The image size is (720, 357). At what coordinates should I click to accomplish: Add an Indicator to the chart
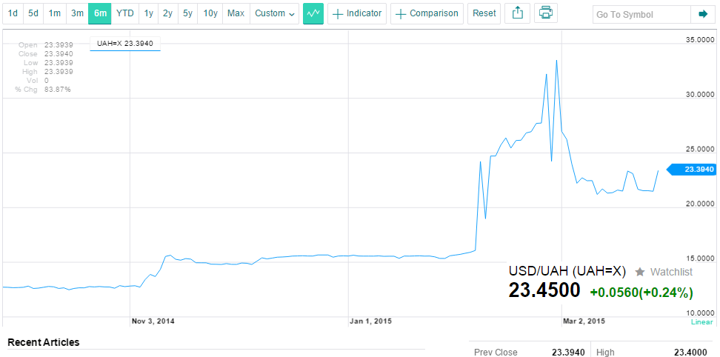pos(357,13)
